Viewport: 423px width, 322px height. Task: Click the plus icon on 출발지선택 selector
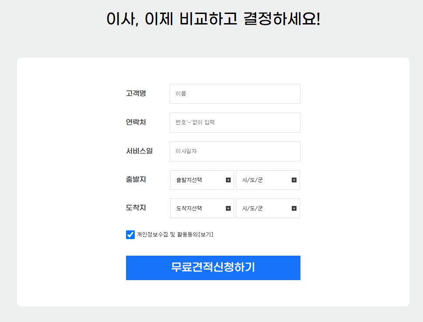coord(229,180)
